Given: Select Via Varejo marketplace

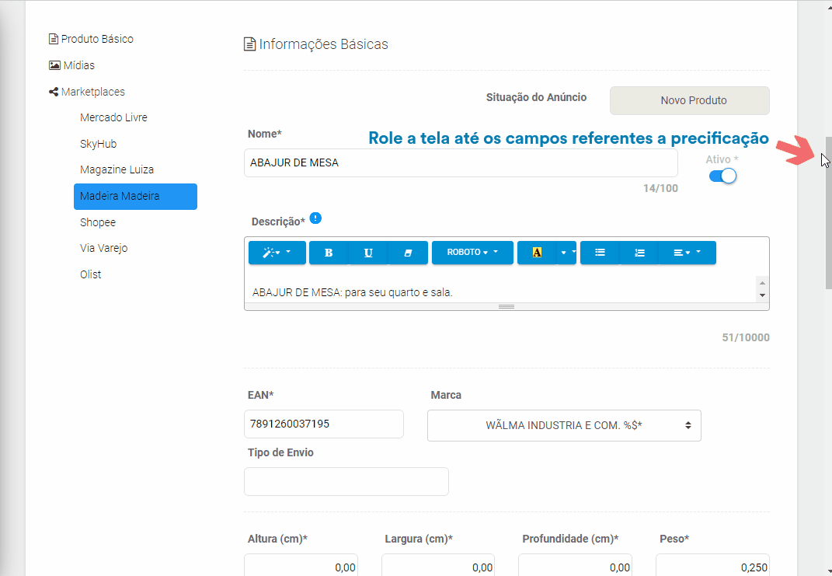Looking at the screenshot, I should coord(103,249).
